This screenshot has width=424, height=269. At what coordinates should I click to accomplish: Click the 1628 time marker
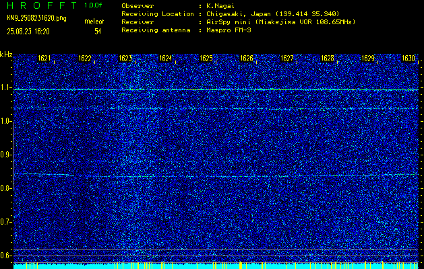pyautogui.click(x=328, y=58)
